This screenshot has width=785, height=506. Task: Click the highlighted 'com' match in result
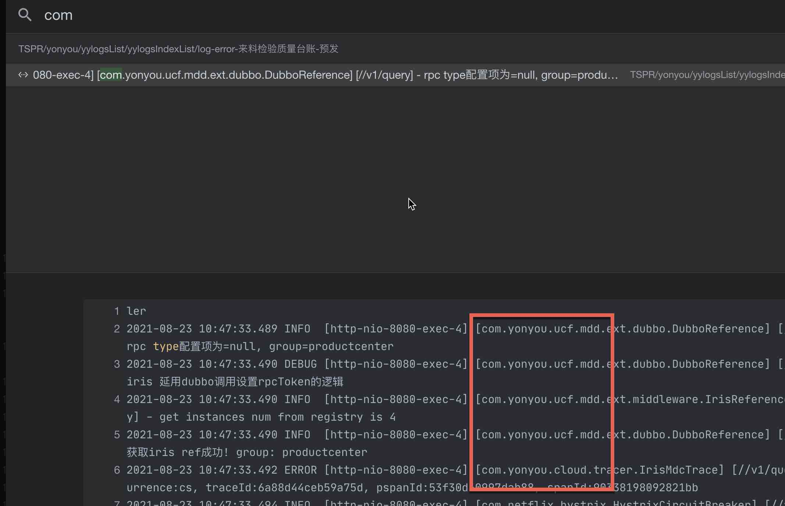pyautogui.click(x=111, y=75)
